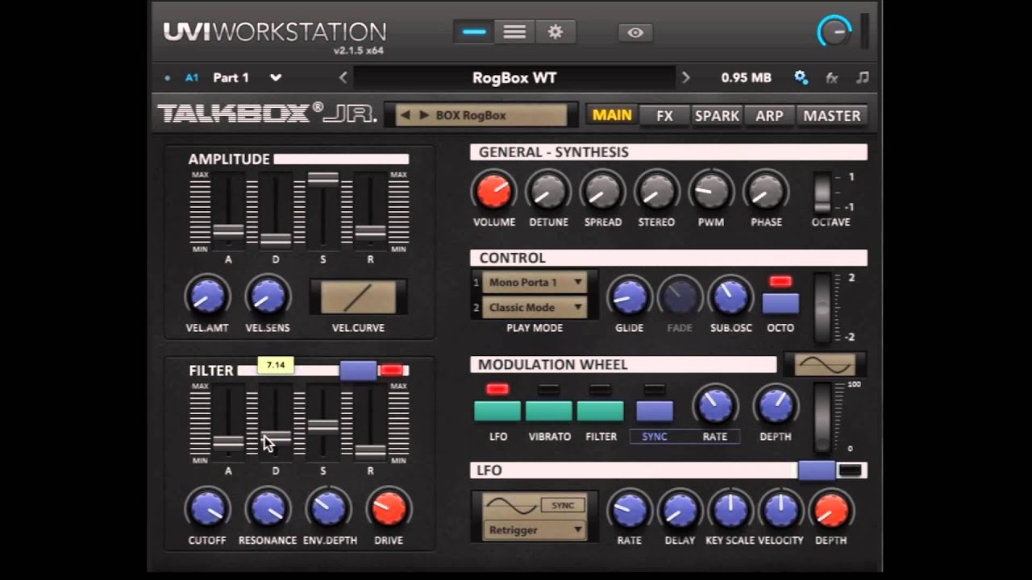Image resolution: width=1032 pixels, height=580 pixels.
Task: Click the blue cog icon beside 0.95 MB
Action: 801,77
